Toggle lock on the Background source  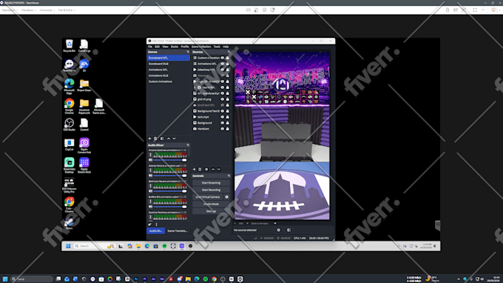tap(227, 123)
